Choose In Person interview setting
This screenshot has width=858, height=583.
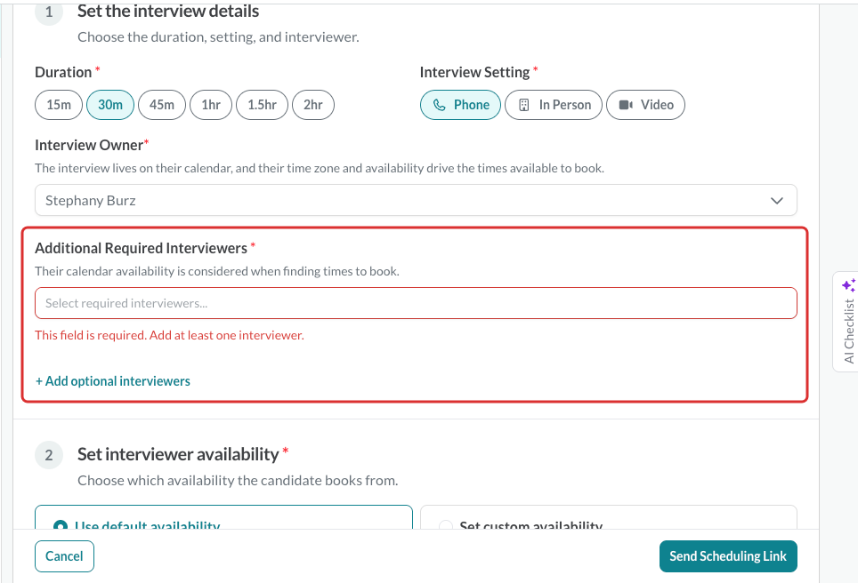(554, 105)
